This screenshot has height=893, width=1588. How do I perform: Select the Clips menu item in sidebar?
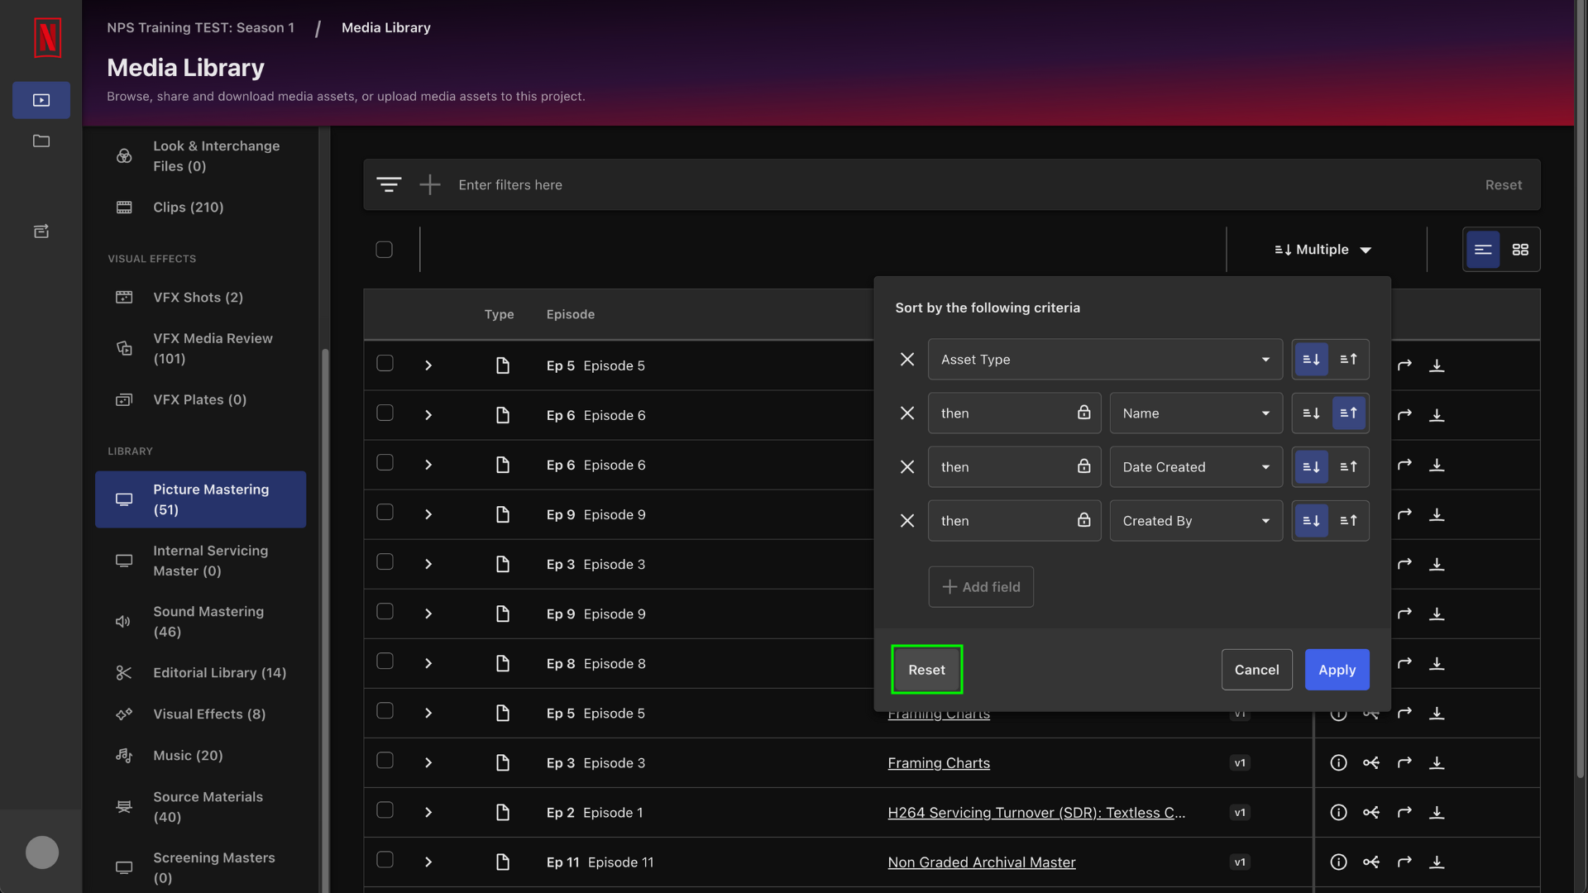(x=188, y=208)
